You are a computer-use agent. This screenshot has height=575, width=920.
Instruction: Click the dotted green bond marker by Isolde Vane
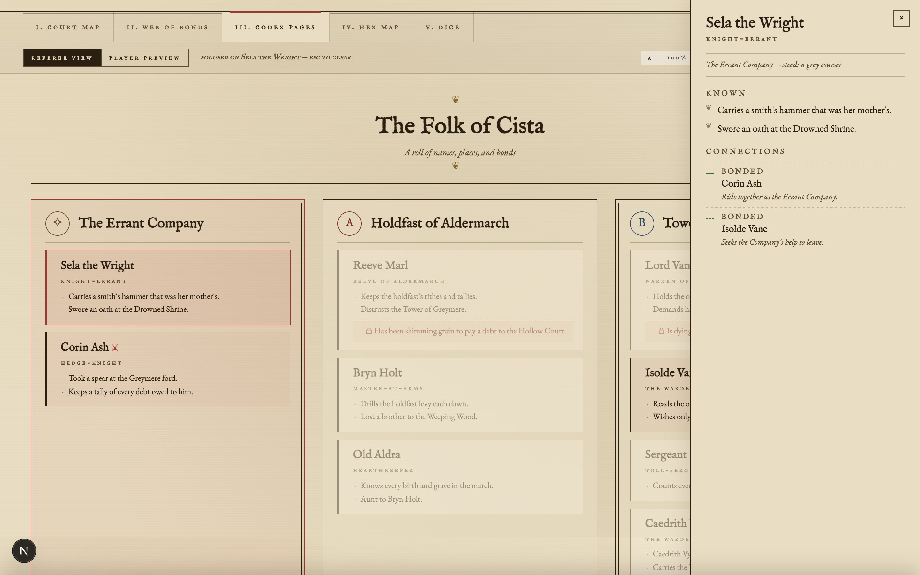(709, 218)
